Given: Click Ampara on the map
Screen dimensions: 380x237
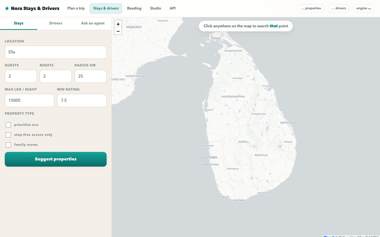Looking at the screenshot, I should (x=288, y=142).
